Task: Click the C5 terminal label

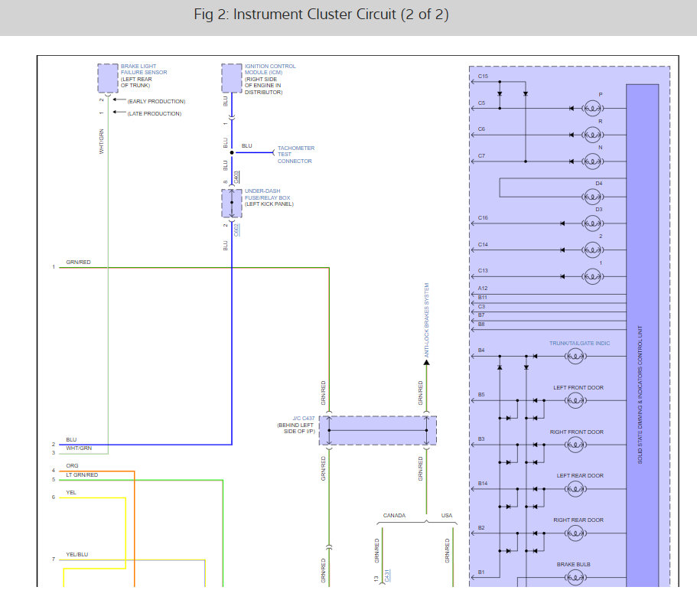Action: coord(481,103)
